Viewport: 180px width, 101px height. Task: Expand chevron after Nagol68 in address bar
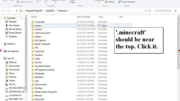pyautogui.click(x=44, y=11)
